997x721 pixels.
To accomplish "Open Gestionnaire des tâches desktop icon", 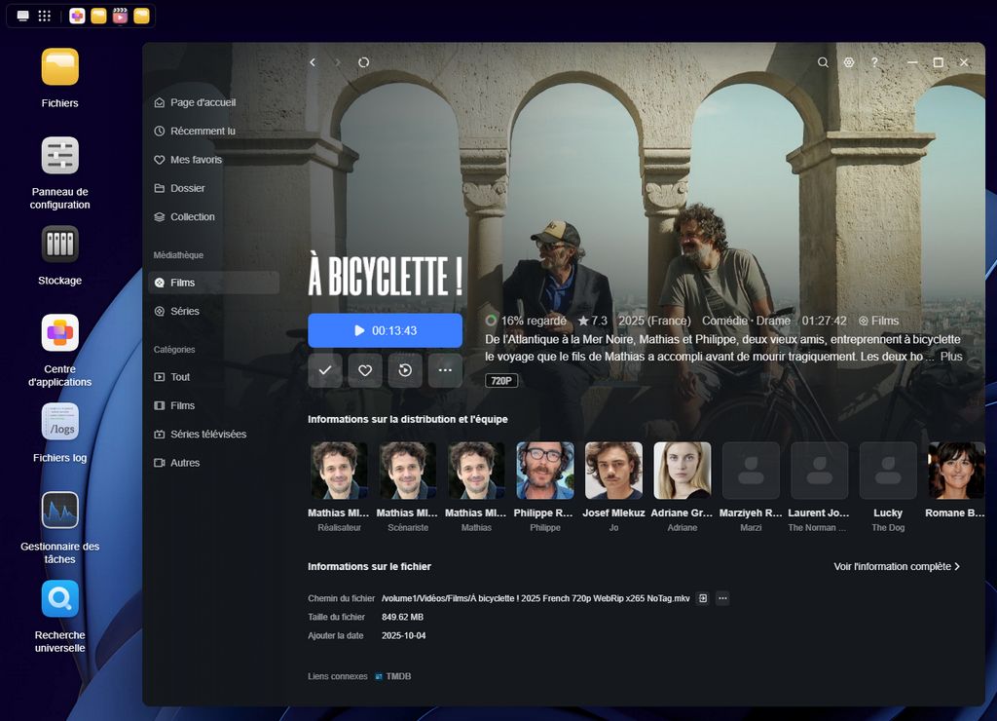I will (x=60, y=511).
